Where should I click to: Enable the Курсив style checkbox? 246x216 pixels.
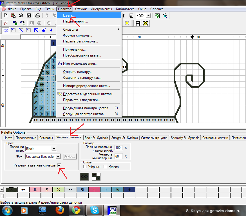(105, 166)
